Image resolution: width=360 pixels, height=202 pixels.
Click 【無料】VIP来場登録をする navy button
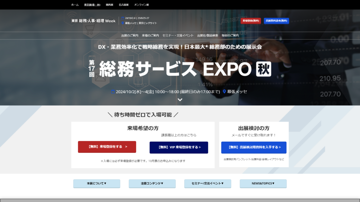[179, 148]
